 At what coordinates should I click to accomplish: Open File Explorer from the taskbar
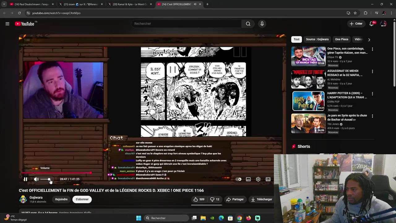tap(203, 218)
